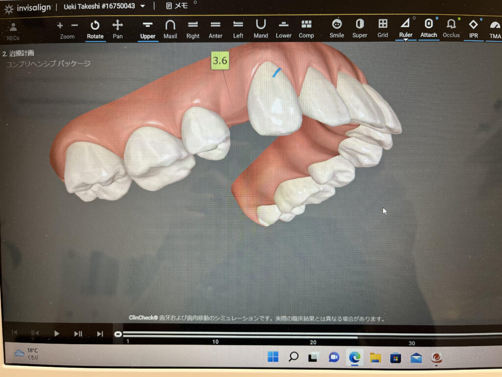The width and height of the screenshot is (502, 377).
Task: Click the Zoom in plus icon
Action: coord(60,25)
